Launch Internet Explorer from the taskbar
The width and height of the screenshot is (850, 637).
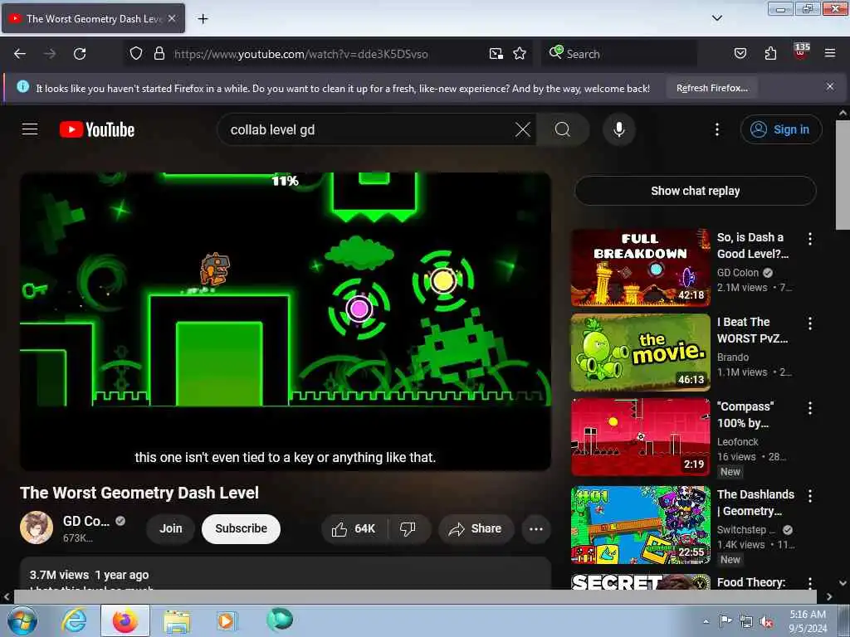point(74,620)
